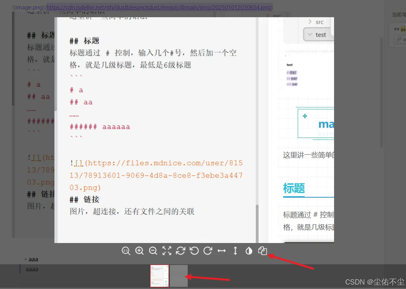
Task: Flip the image horizontally
Action: click(222, 251)
